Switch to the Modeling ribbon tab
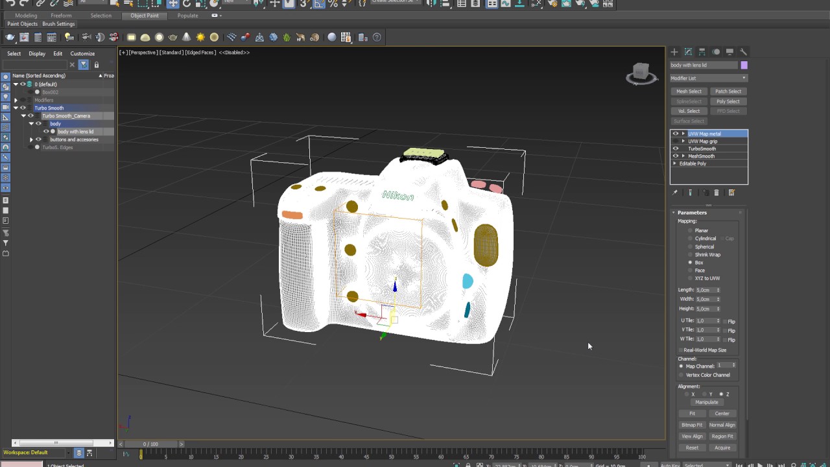The width and height of the screenshot is (830, 467). [x=26, y=16]
